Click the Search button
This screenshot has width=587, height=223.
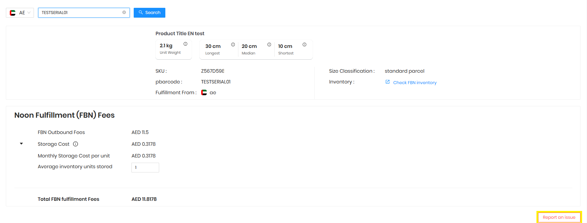pos(149,13)
